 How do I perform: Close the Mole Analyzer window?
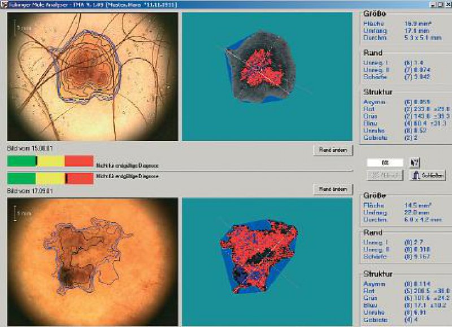click(x=449, y=5)
